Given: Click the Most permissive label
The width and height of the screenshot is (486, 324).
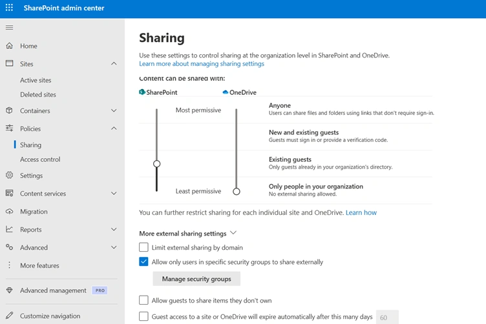Looking at the screenshot, I should click(198, 110).
